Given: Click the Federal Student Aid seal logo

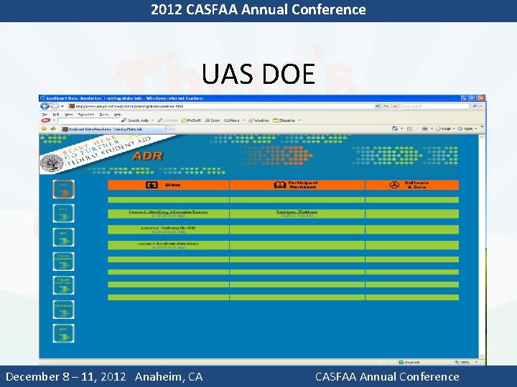Looking at the screenshot, I should (52, 162).
